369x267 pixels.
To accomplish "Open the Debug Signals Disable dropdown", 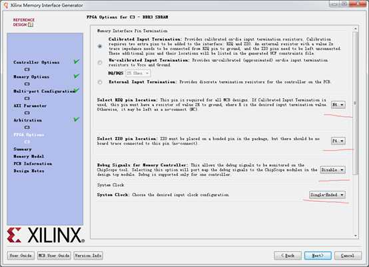I will [x=333, y=169].
